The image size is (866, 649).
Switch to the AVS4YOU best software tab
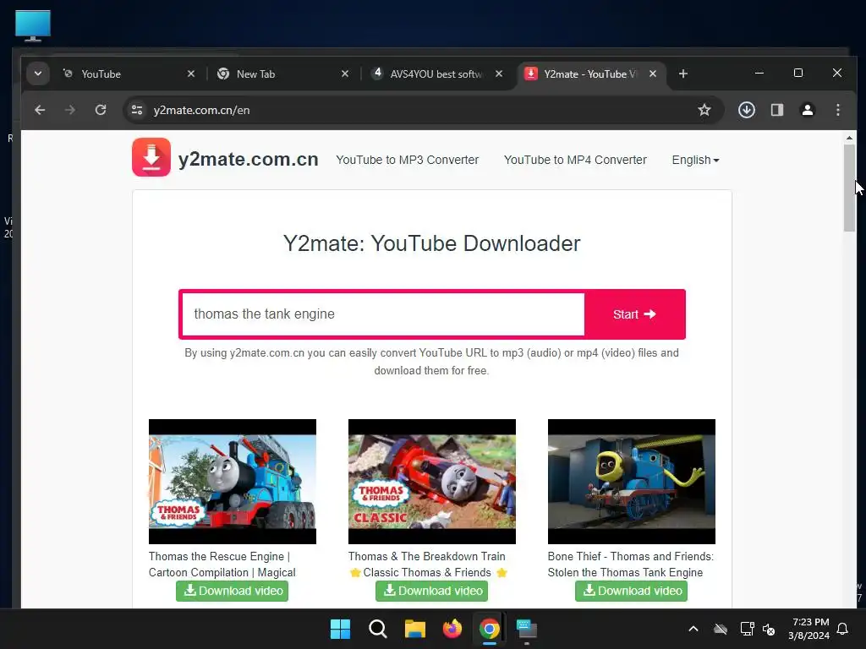(x=436, y=74)
